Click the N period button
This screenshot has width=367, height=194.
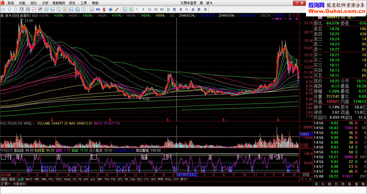187,9
